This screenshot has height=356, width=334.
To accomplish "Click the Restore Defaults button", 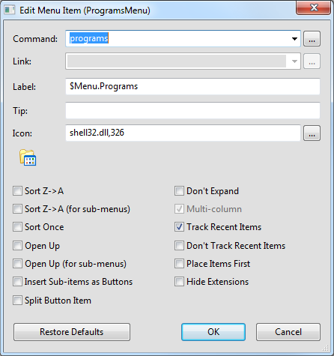I will [72, 332].
